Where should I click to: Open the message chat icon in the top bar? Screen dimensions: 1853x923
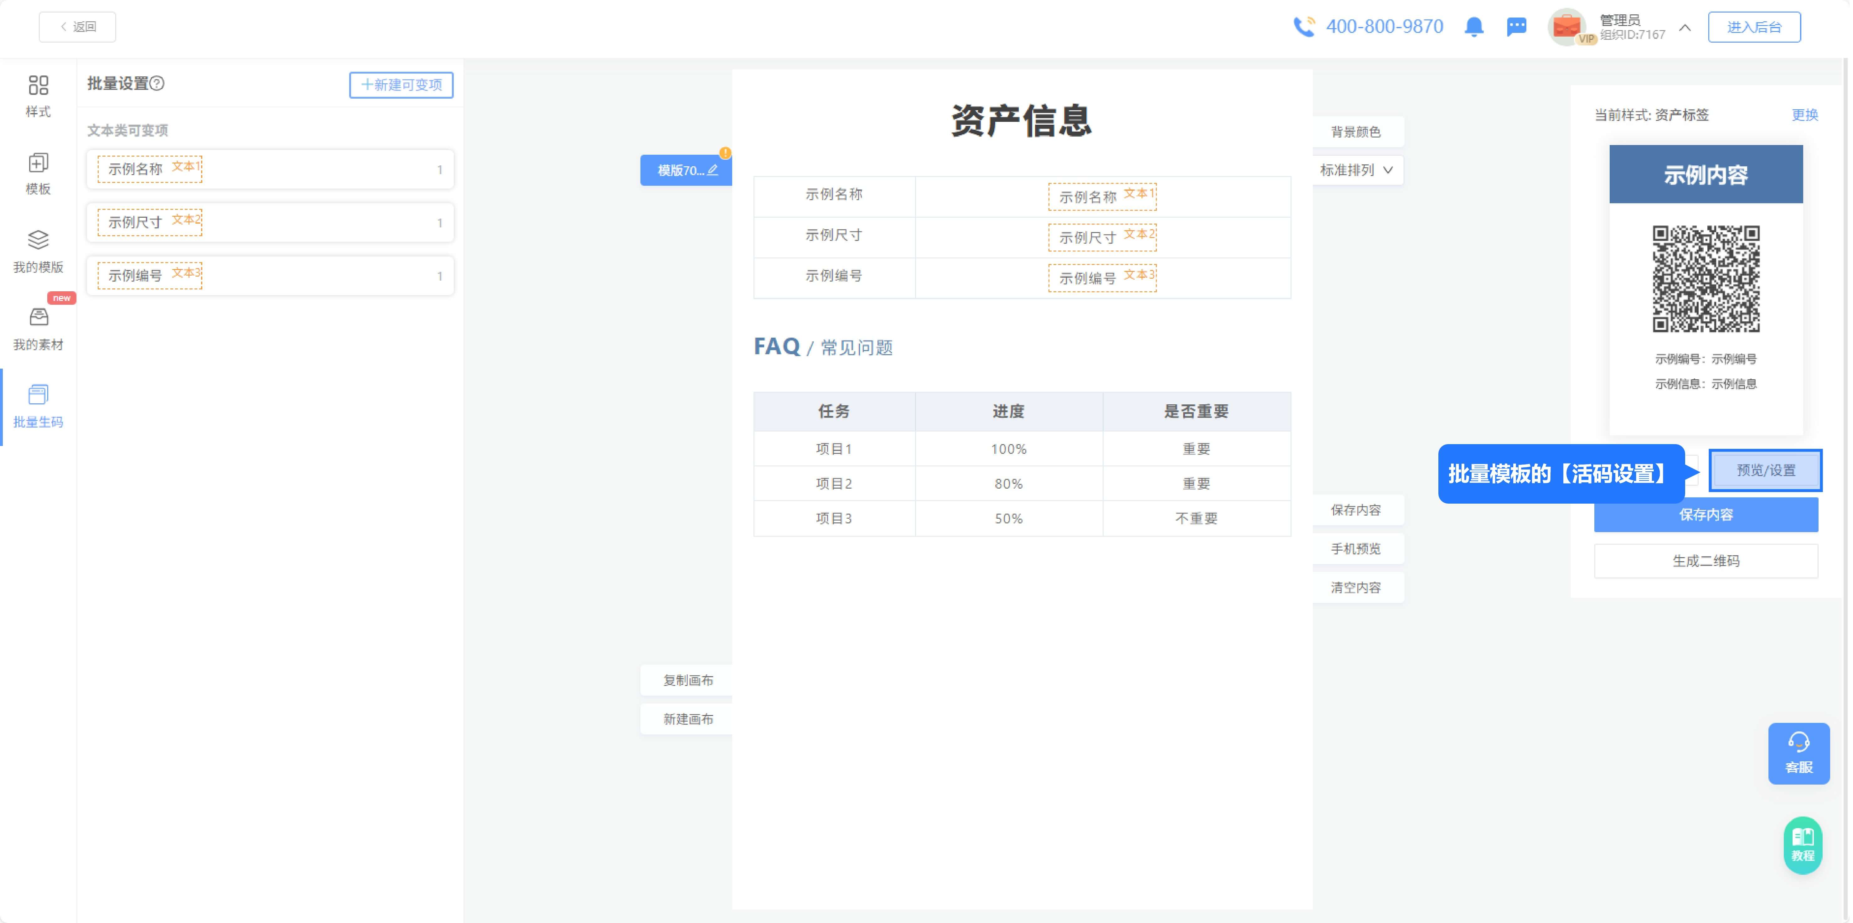point(1517,27)
